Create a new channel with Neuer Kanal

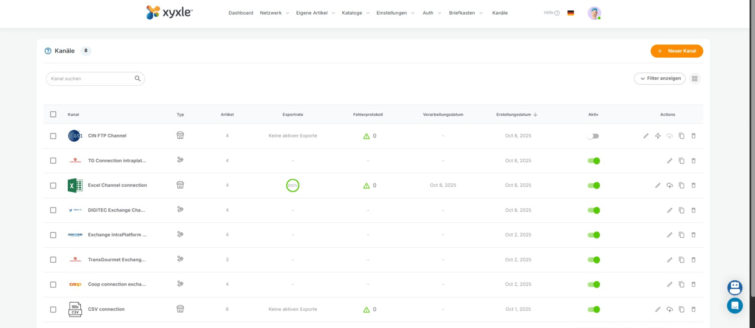677,51
